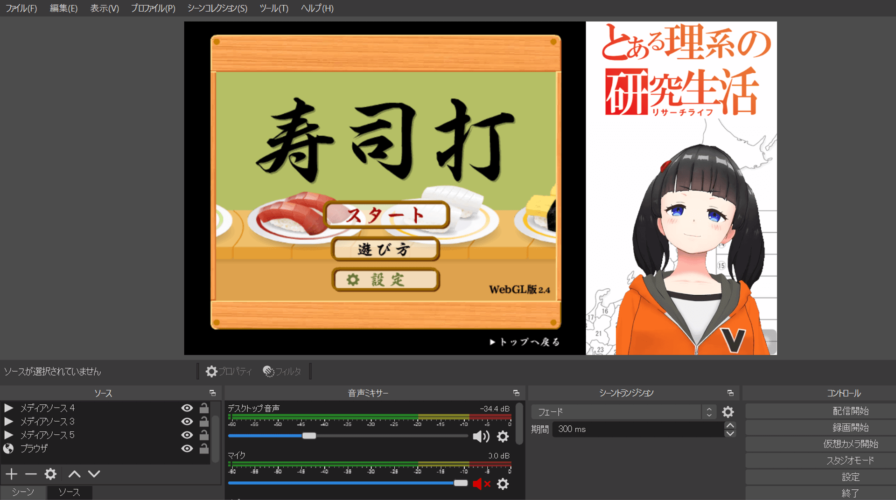Click 録画開始 to start recording
The height and width of the screenshot is (500, 896).
pyautogui.click(x=850, y=428)
